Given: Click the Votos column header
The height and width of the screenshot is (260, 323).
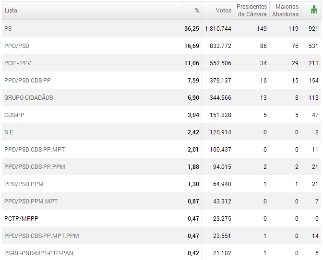Looking at the screenshot, I should coord(223,10).
